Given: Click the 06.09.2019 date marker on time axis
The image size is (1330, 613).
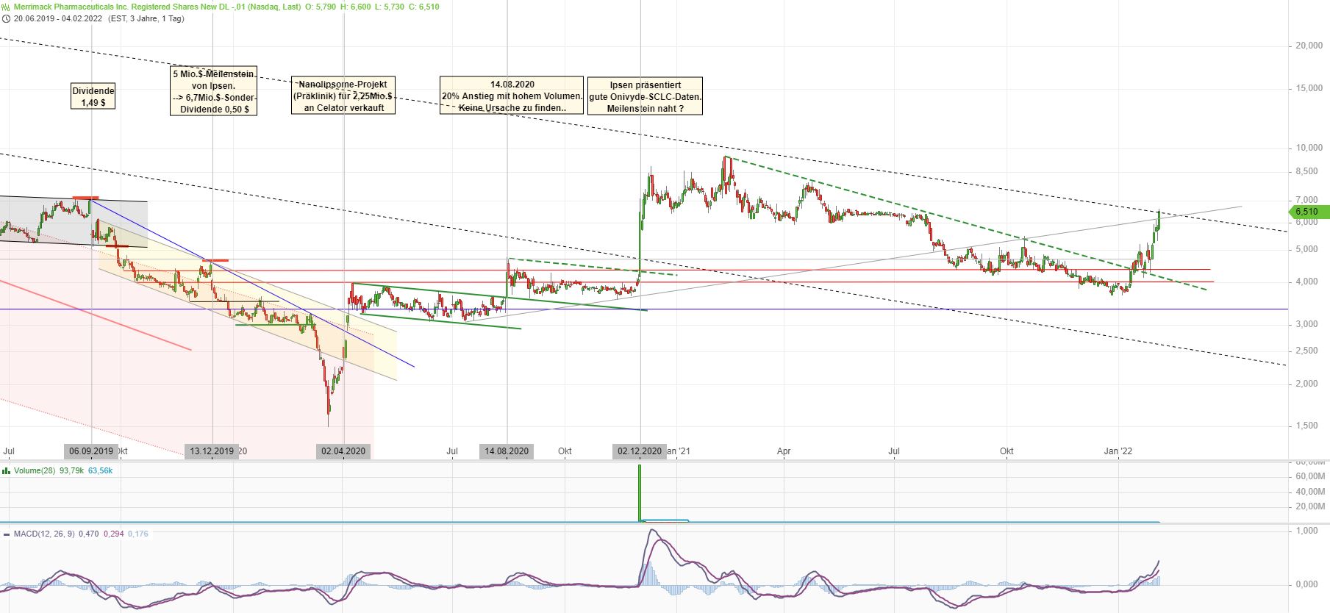Looking at the screenshot, I should pos(91,451).
